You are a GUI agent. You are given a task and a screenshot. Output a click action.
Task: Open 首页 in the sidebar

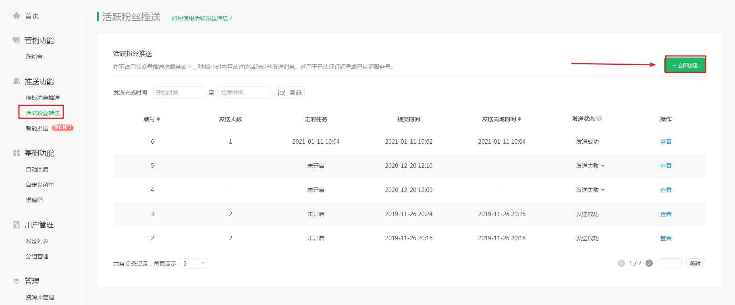[32, 16]
